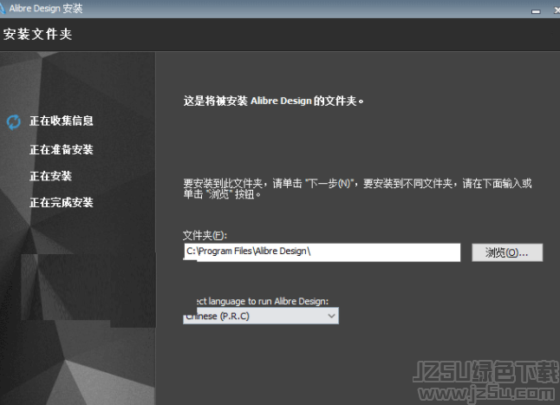Click the folder path input field
Viewport: 560px width, 405px height.
(322, 251)
